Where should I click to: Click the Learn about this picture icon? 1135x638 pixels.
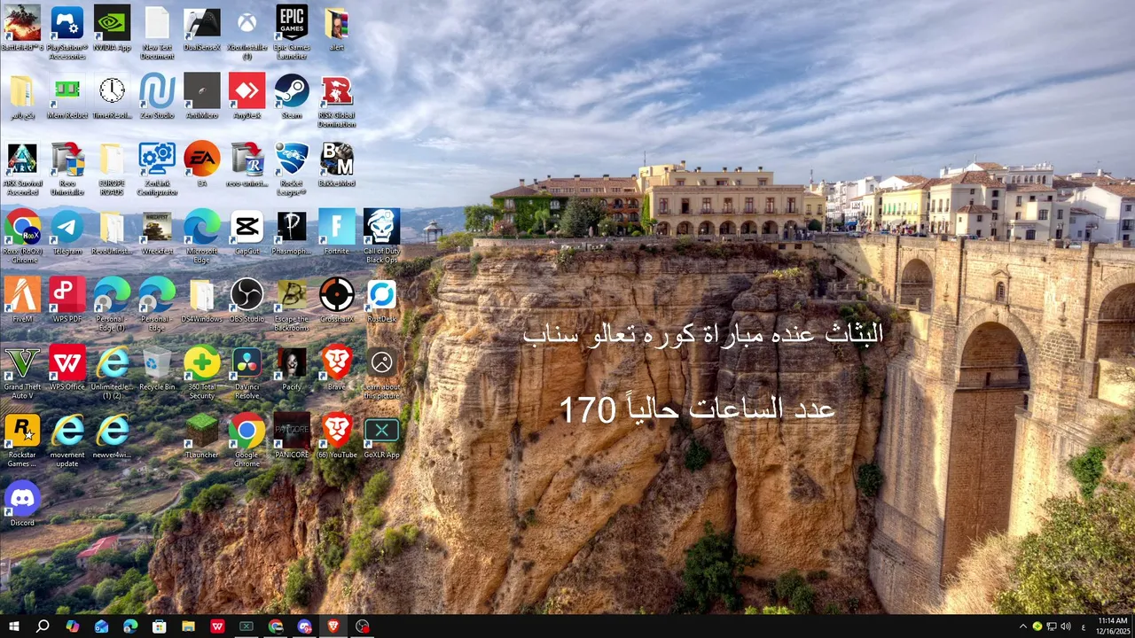click(x=382, y=375)
